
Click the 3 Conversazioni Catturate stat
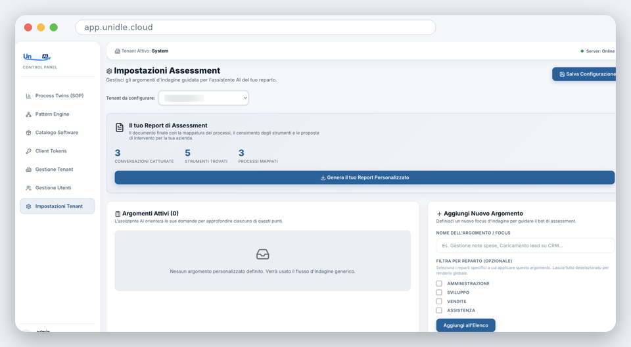tap(144, 156)
